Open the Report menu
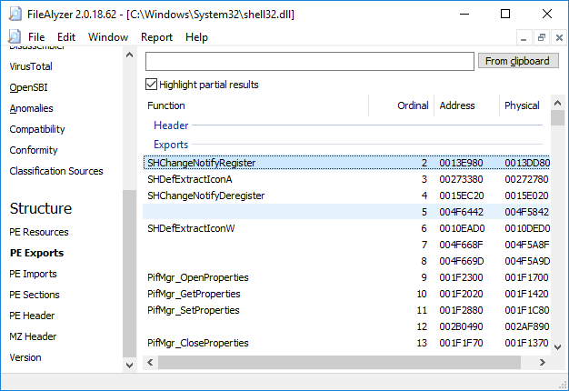The image size is (569, 391). pos(156,37)
